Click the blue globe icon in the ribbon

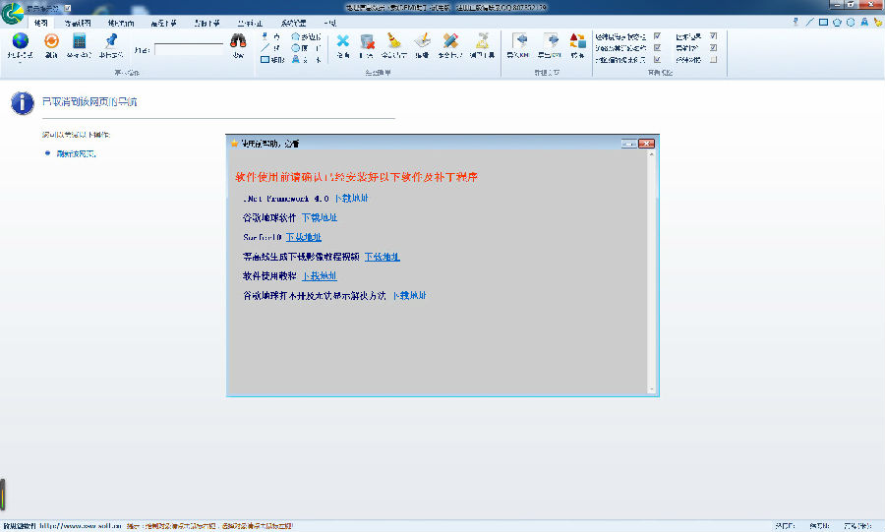(x=21, y=40)
